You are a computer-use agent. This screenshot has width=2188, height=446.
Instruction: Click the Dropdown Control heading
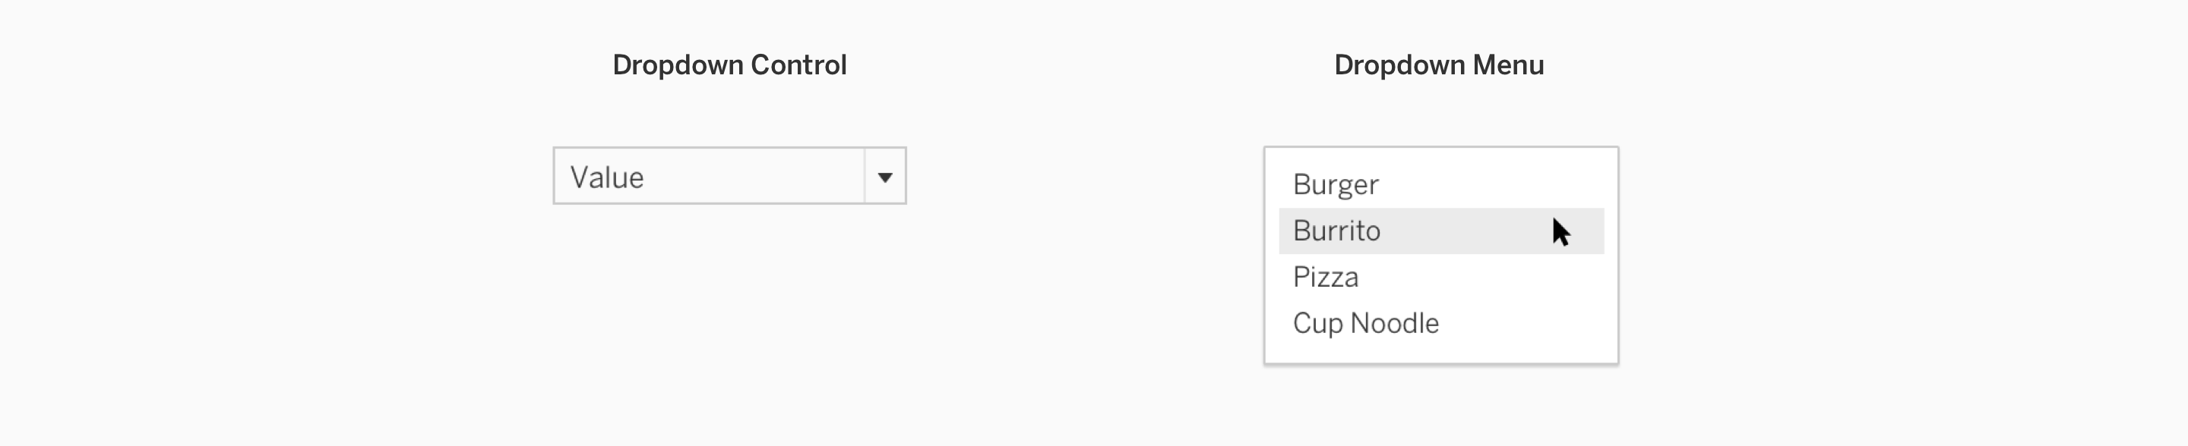pyautogui.click(x=729, y=65)
